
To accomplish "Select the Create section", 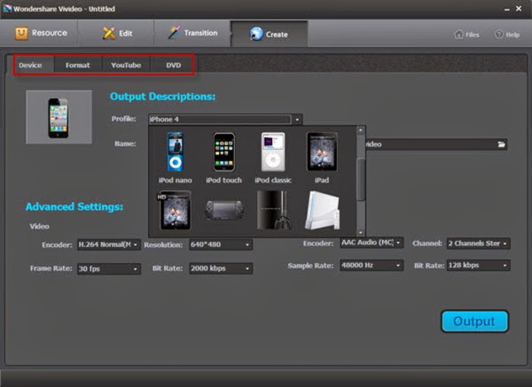I will (x=269, y=34).
